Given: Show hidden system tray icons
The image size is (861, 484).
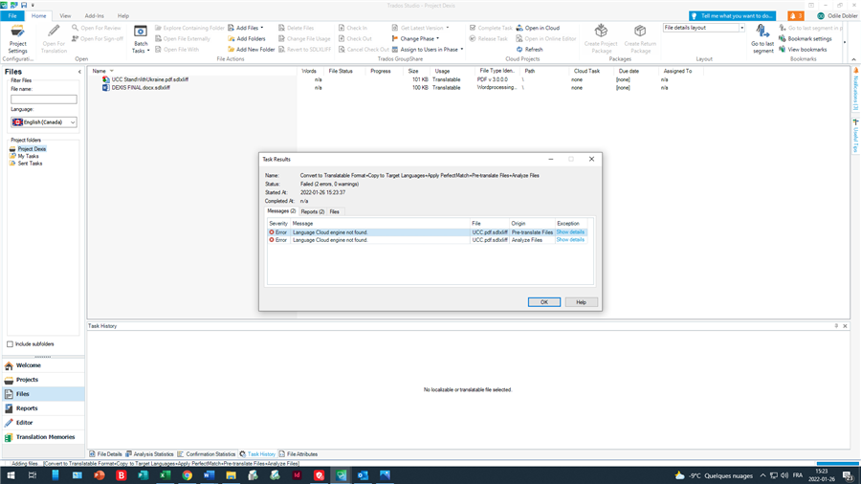Looking at the screenshot, I should (762, 475).
